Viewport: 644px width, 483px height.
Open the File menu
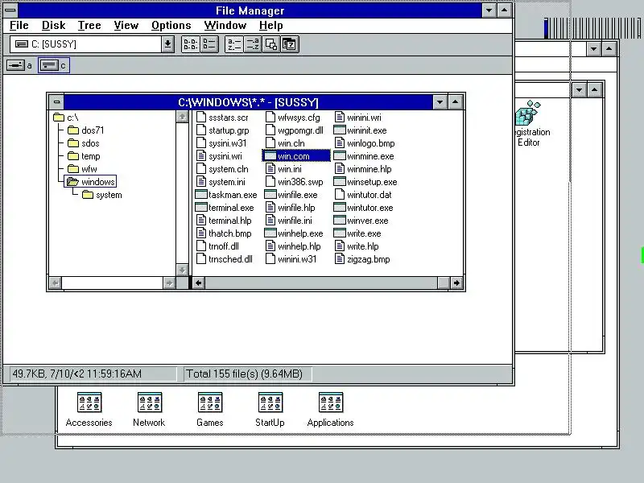pos(19,26)
